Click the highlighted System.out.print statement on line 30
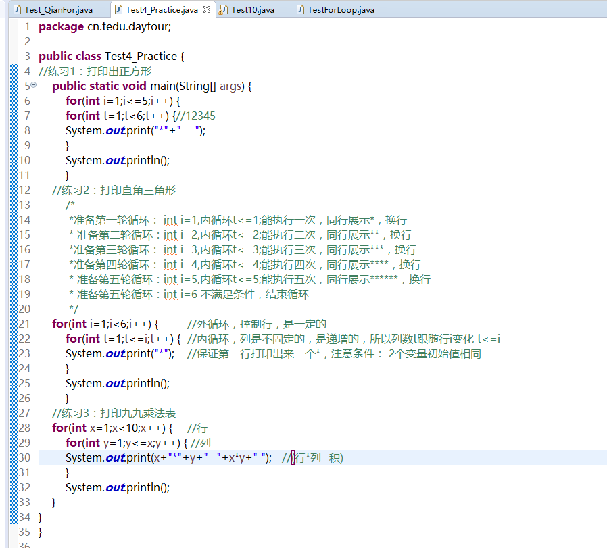The height and width of the screenshot is (548, 607). (x=155, y=457)
